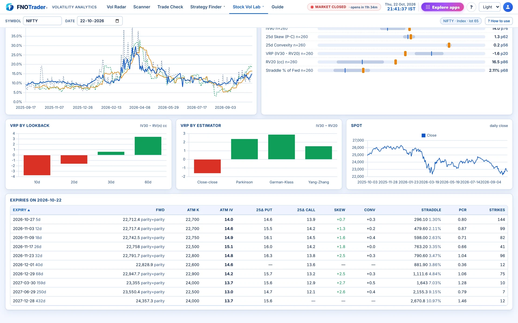
Task: Sort by ATM IV column header
Action: coord(226,210)
